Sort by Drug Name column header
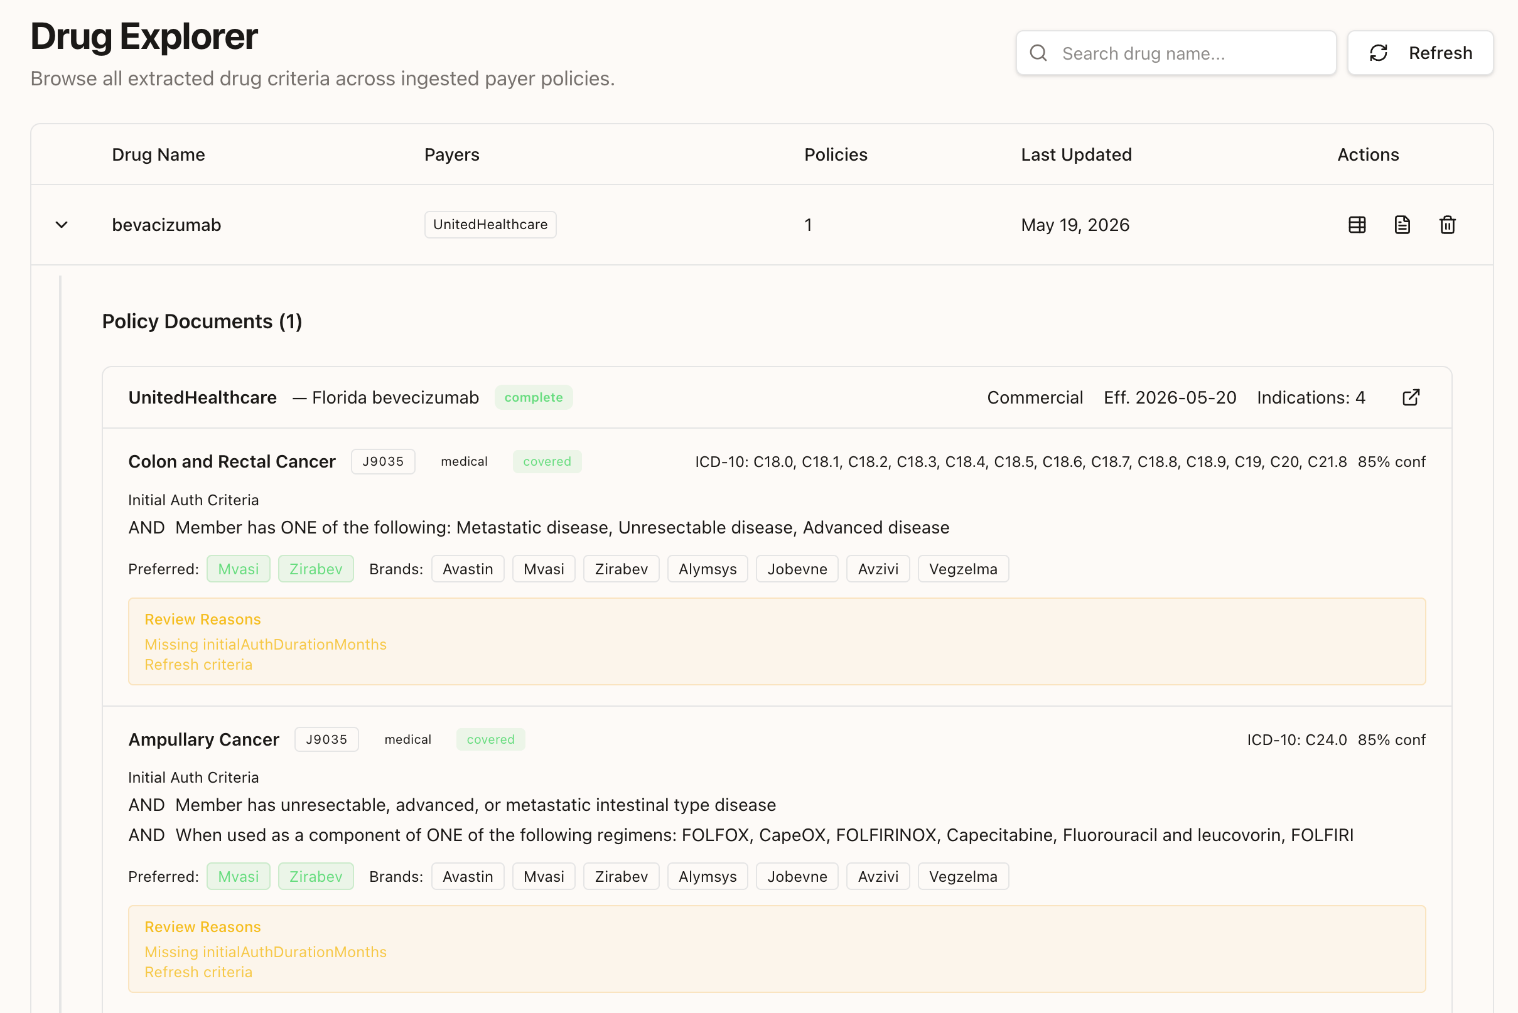The image size is (1518, 1013). pyautogui.click(x=158, y=154)
